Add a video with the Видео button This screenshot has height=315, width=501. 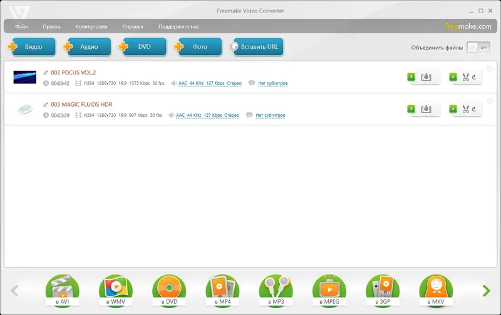[31, 46]
